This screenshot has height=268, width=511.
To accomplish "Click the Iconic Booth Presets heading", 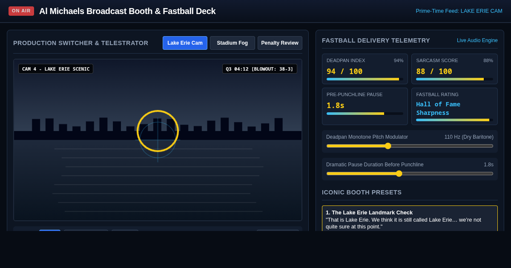I will point(362,192).
